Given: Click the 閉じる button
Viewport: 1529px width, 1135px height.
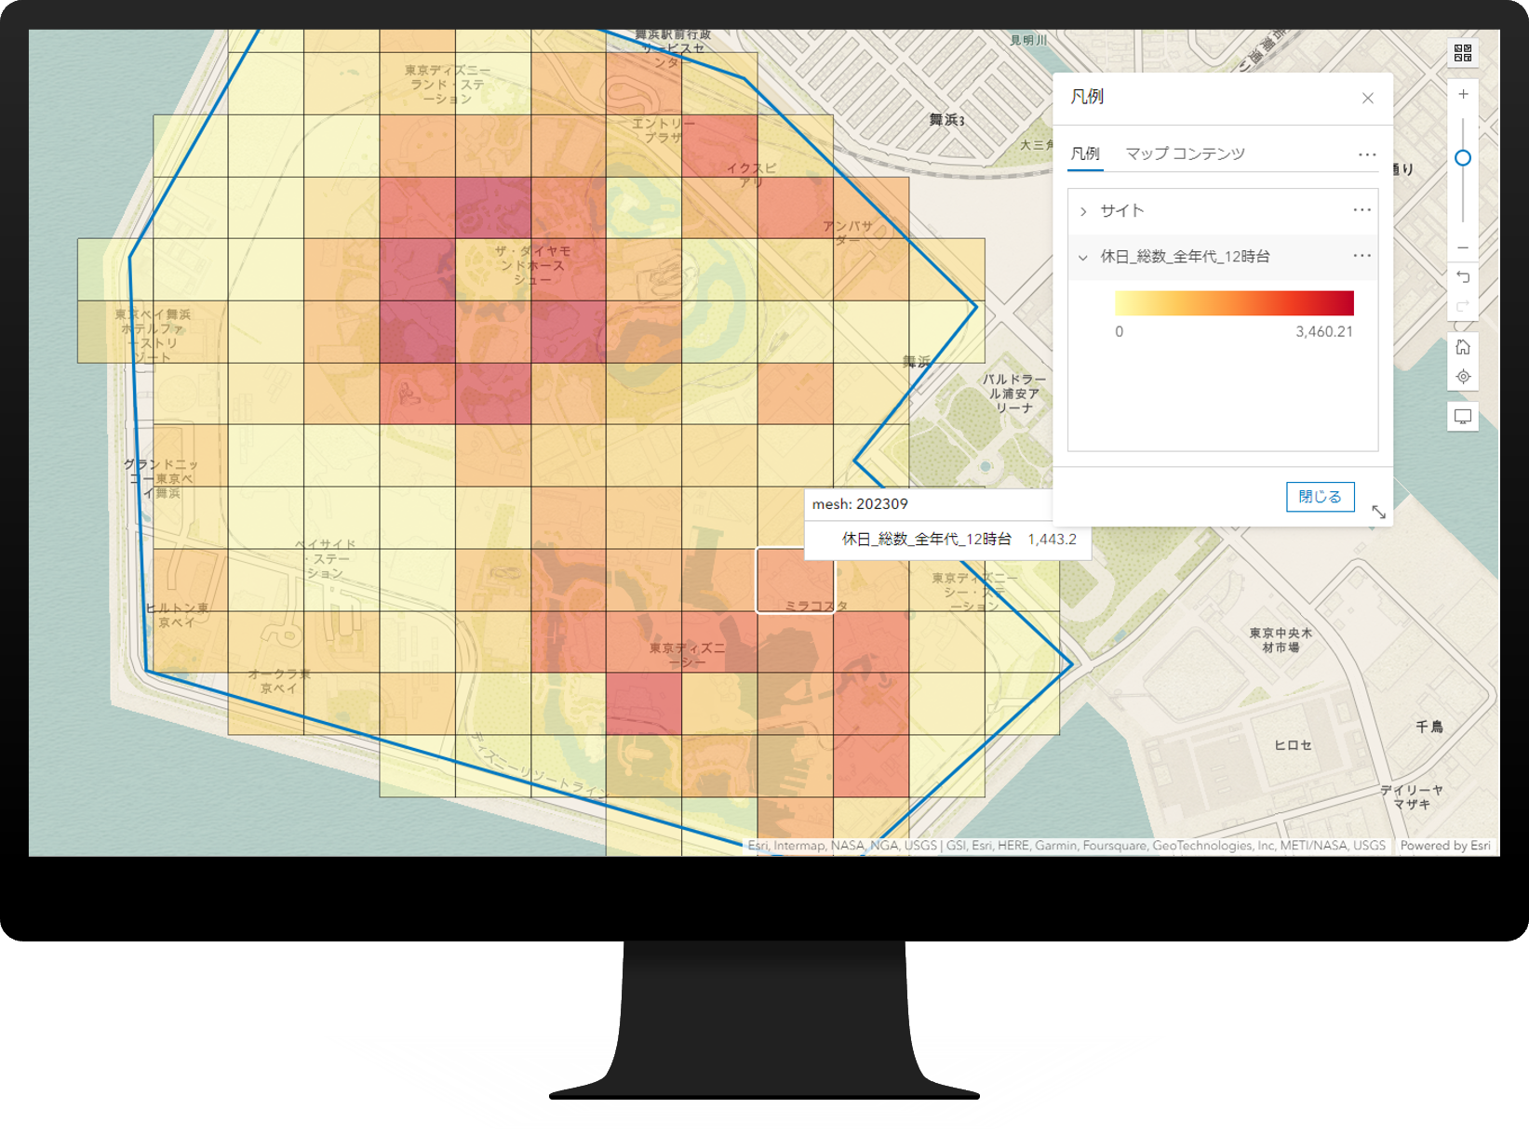Looking at the screenshot, I should 1320,497.
